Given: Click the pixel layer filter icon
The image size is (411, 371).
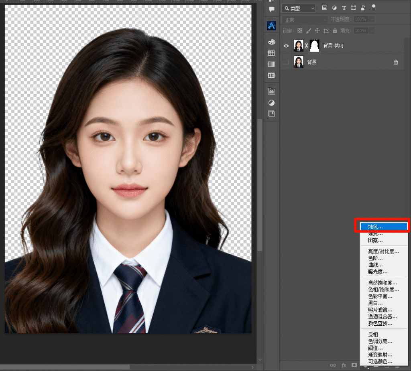Looking at the screenshot, I should pos(325,8).
